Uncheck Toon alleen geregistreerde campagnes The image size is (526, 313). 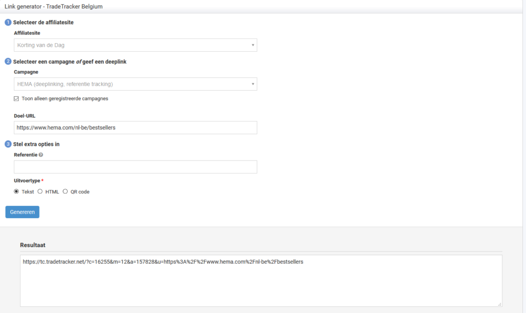(x=16, y=99)
